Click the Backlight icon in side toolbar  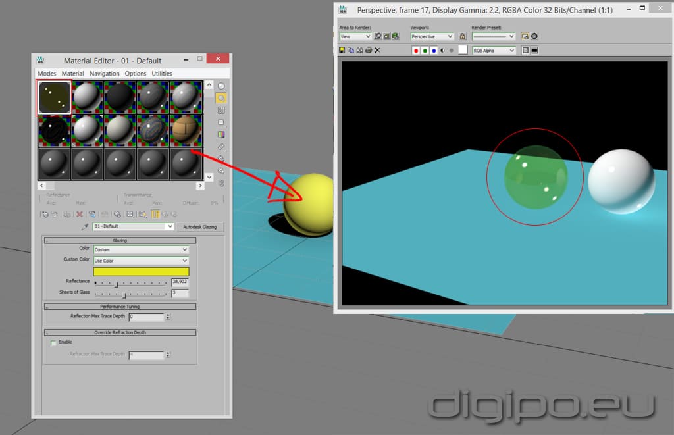pos(221,98)
